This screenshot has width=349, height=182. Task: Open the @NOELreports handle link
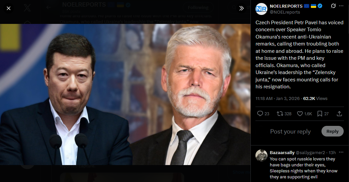point(285,12)
